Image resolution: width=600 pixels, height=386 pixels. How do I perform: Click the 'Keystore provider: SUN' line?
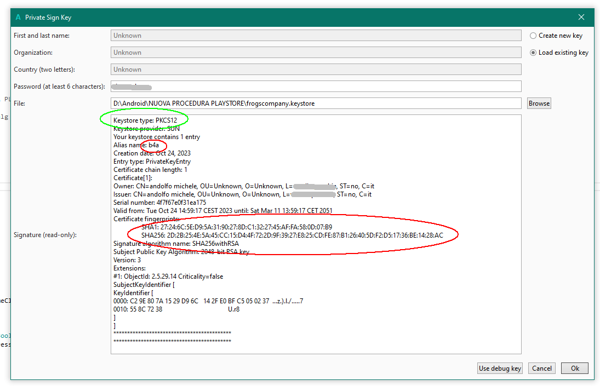tap(146, 129)
